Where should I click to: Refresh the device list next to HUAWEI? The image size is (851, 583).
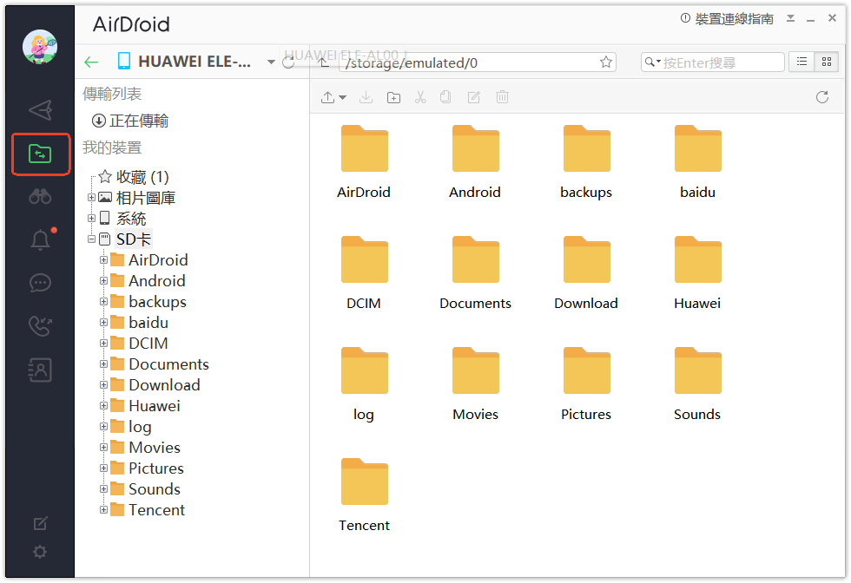coord(288,62)
